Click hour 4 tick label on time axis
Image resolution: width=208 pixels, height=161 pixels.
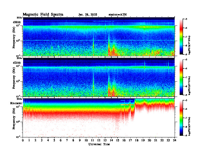click(48, 140)
